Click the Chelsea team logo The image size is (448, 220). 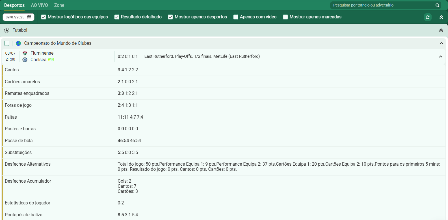tap(25, 60)
